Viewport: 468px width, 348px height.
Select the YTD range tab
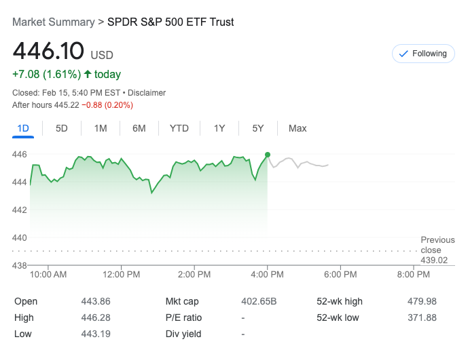[179, 128]
